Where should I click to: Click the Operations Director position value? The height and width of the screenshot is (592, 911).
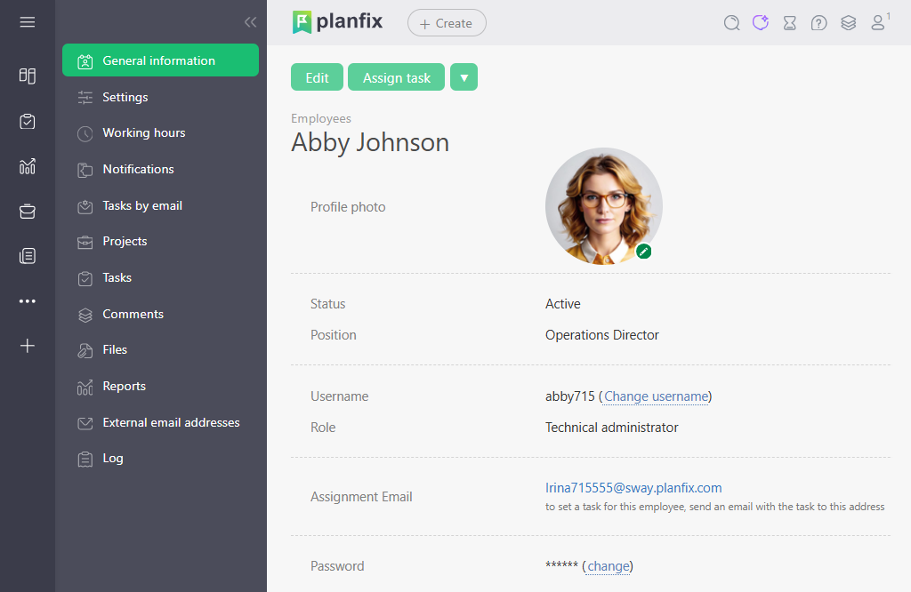(x=602, y=335)
